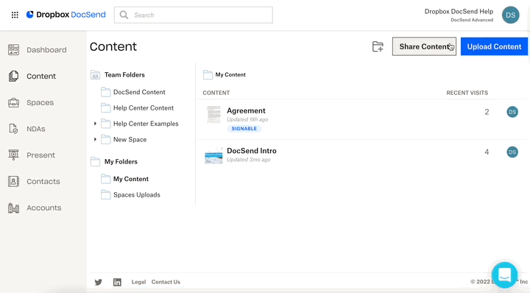Image resolution: width=530 pixels, height=293 pixels.
Task: Click the New Space folder icon
Action: tap(106, 139)
